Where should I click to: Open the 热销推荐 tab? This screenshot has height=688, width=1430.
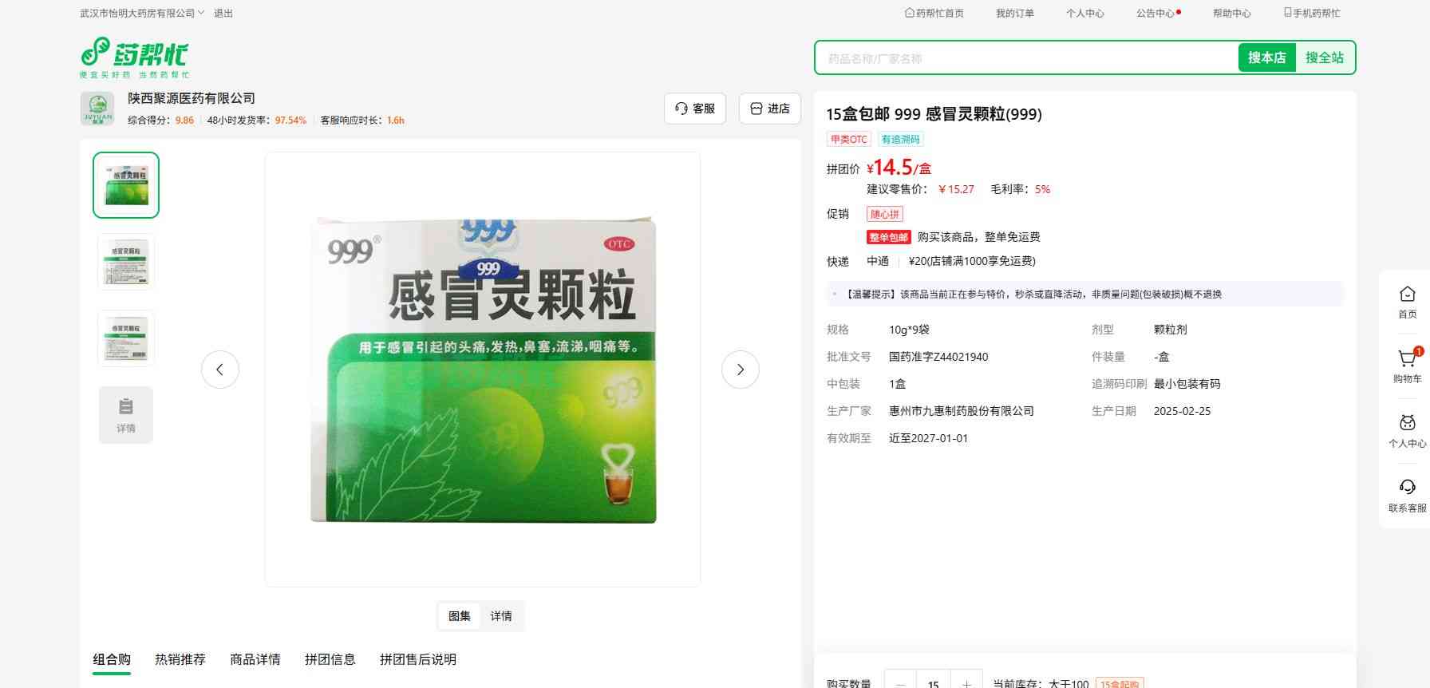[x=180, y=659]
